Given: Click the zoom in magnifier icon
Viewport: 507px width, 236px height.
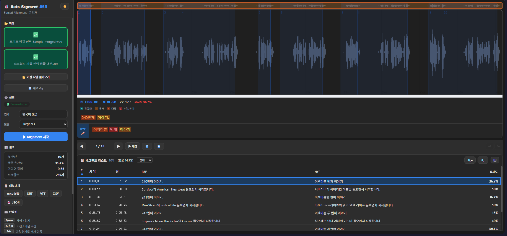Looking at the screenshot, I should [x=470, y=160].
